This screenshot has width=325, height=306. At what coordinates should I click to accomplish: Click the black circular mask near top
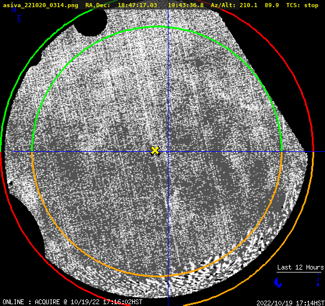(x=90, y=23)
